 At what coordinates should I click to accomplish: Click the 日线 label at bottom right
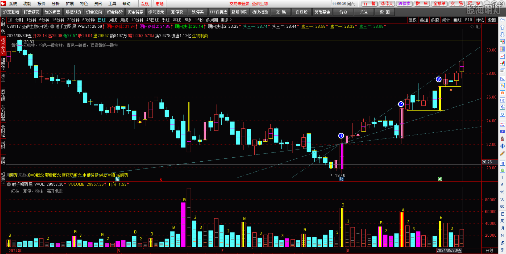tap(489, 251)
